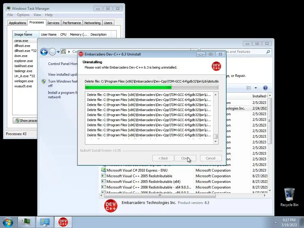Click the Close button in uninstaller
The height and width of the screenshot is (228, 304).
click(185, 158)
